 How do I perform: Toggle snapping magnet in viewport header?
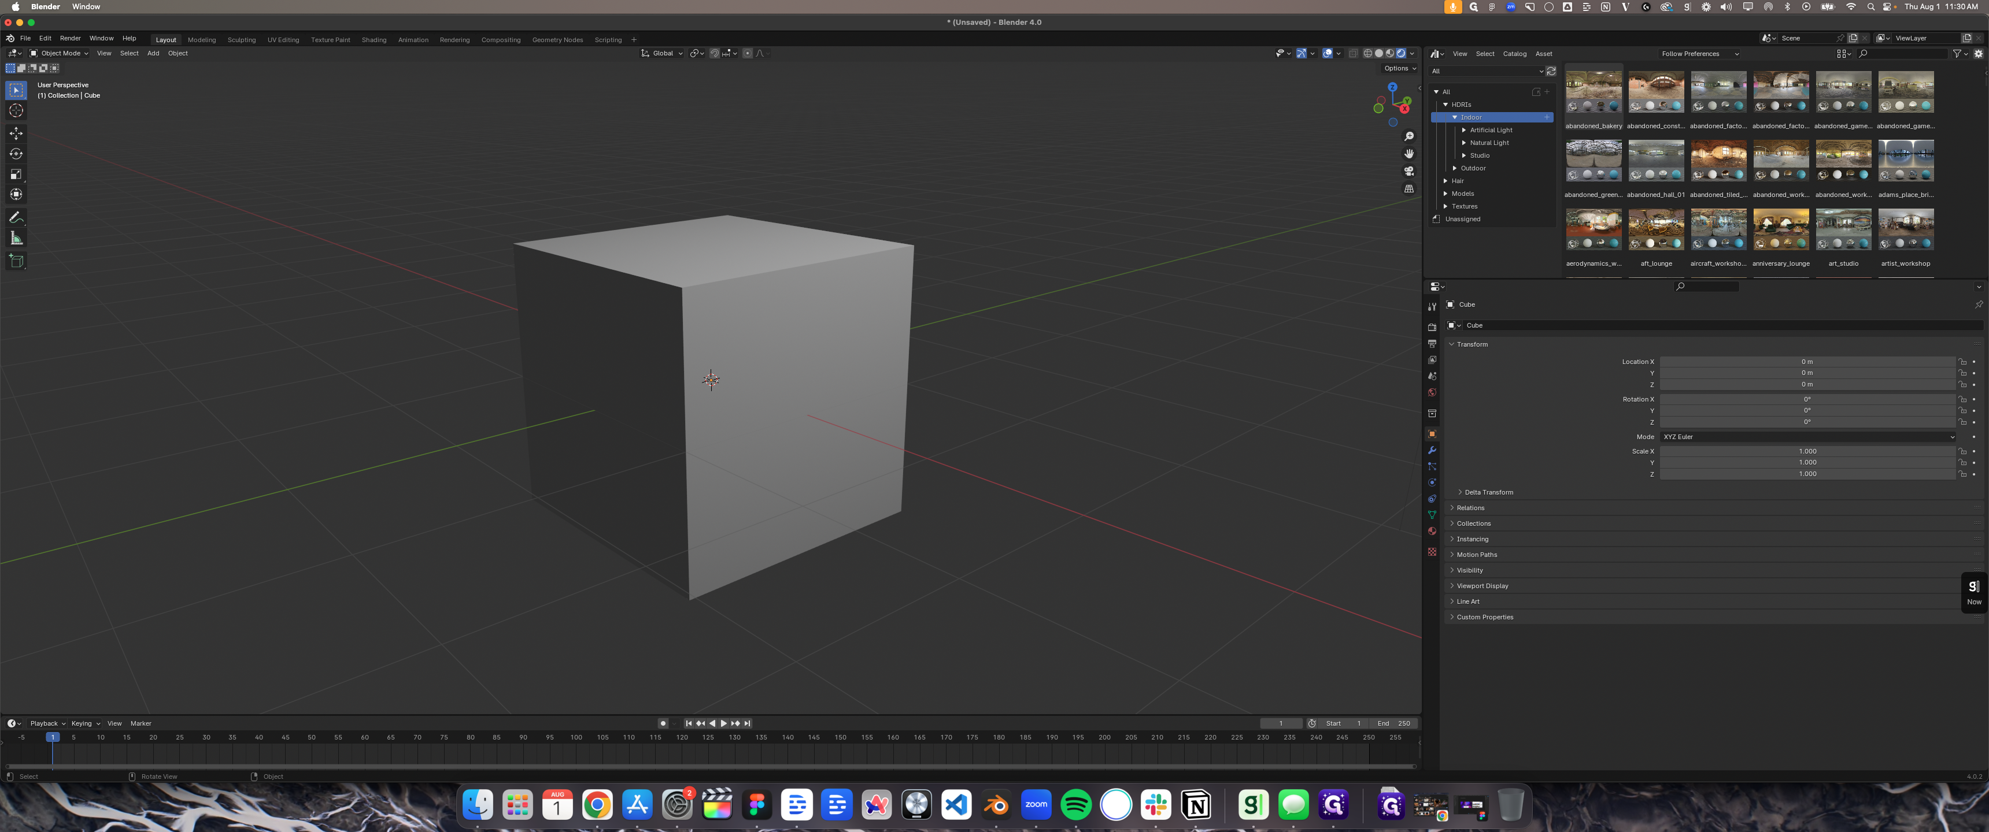tap(714, 53)
